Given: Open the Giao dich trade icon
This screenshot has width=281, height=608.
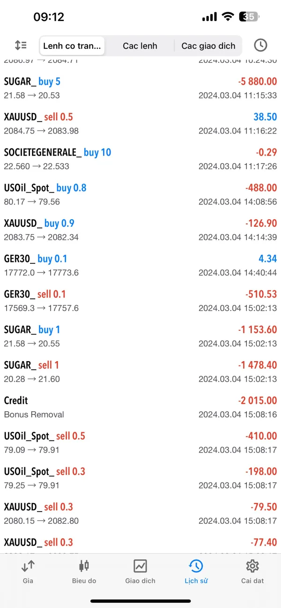Looking at the screenshot, I should (x=140, y=566).
